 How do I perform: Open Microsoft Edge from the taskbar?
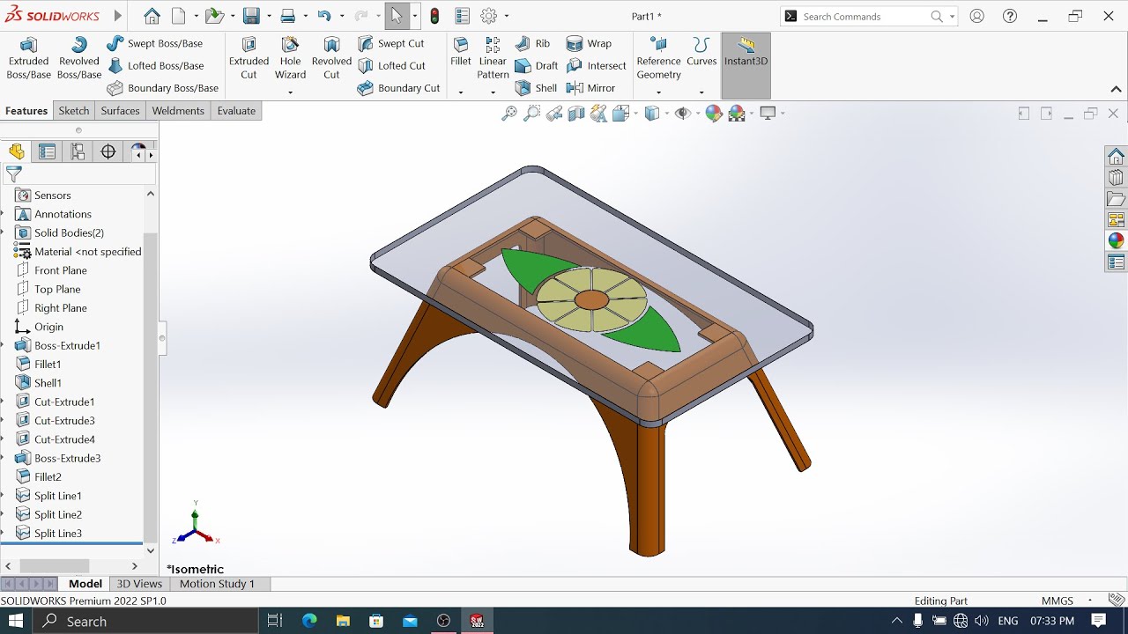pos(309,621)
